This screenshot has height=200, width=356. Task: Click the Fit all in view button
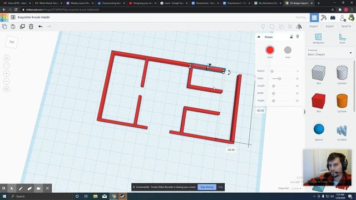click(x=6, y=66)
